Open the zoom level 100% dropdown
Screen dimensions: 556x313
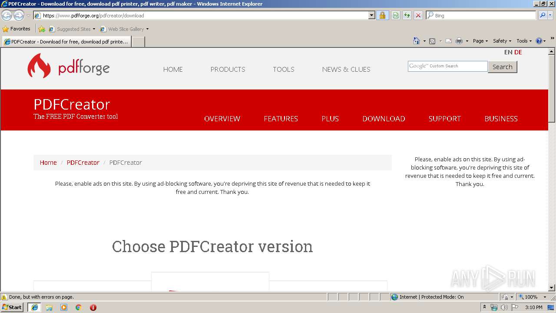click(x=545, y=297)
